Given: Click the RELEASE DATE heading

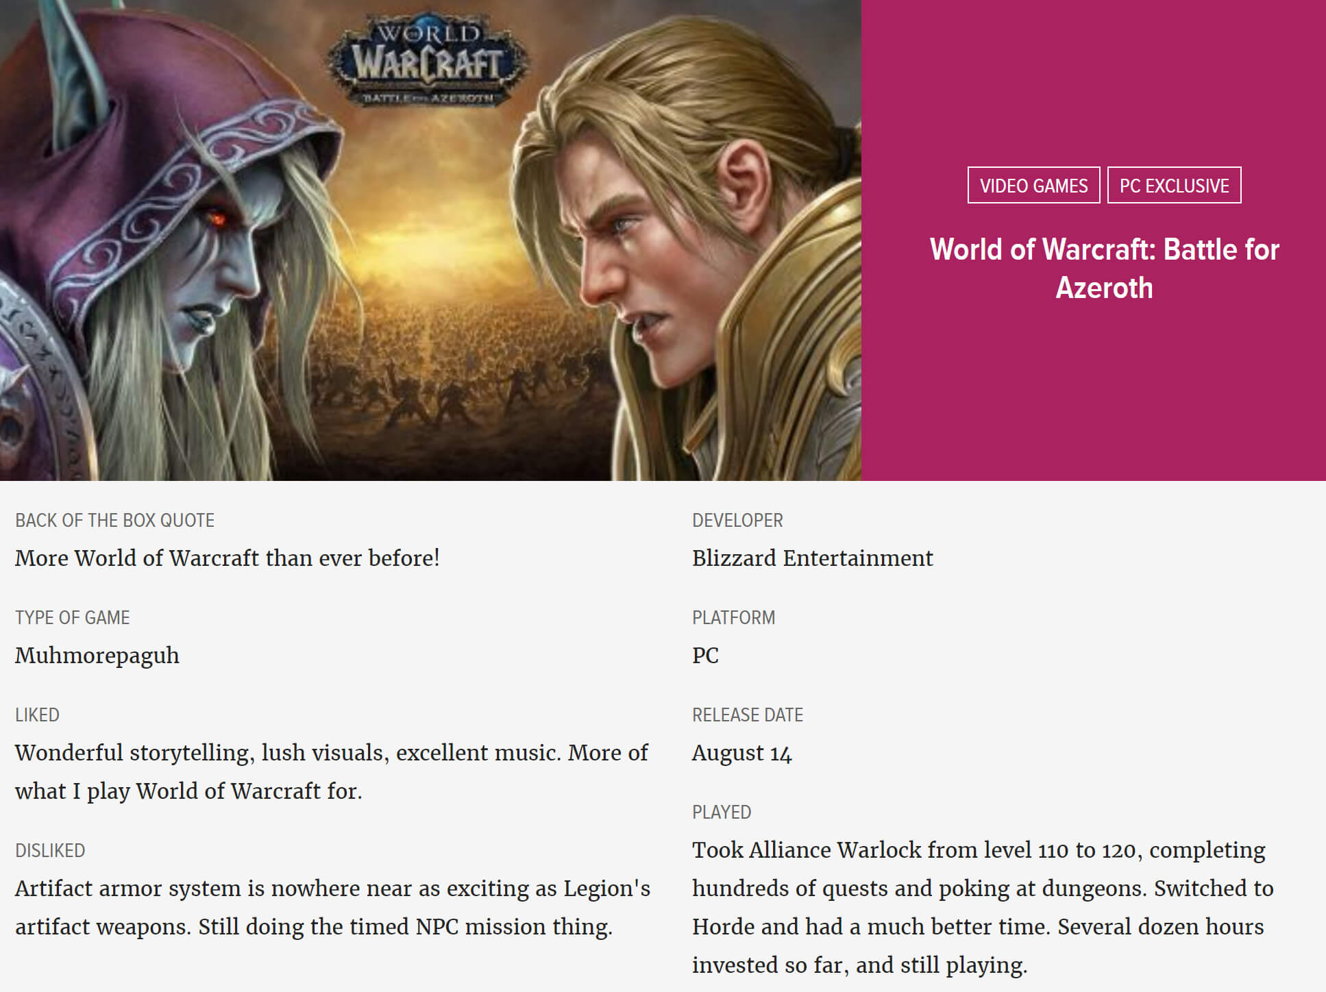Looking at the screenshot, I should [747, 715].
